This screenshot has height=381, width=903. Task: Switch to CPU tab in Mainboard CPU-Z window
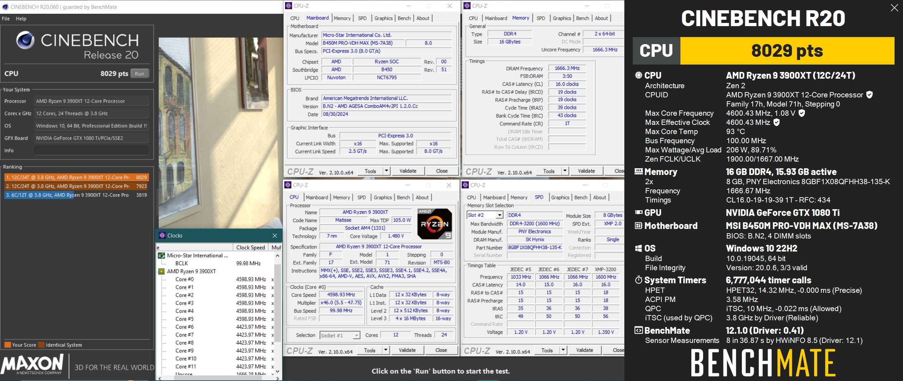295,18
